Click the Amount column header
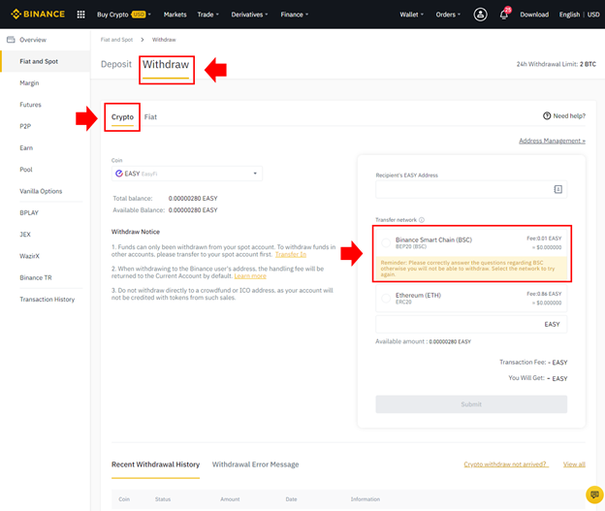This screenshot has height=511, width=605. (230, 499)
